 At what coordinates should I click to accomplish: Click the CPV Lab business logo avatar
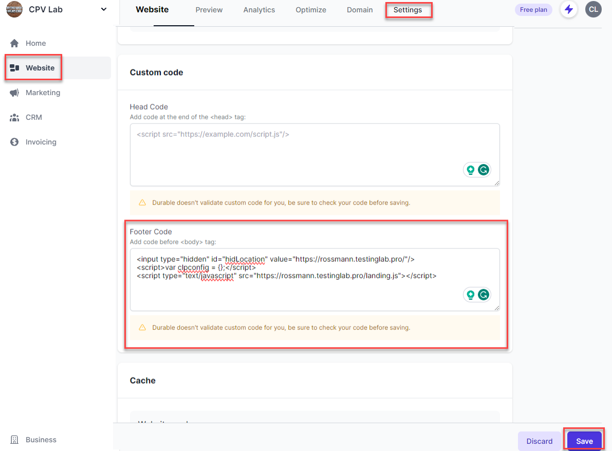(14, 9)
